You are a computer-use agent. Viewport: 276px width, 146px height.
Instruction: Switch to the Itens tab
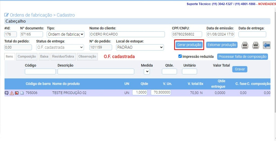pos(9,57)
